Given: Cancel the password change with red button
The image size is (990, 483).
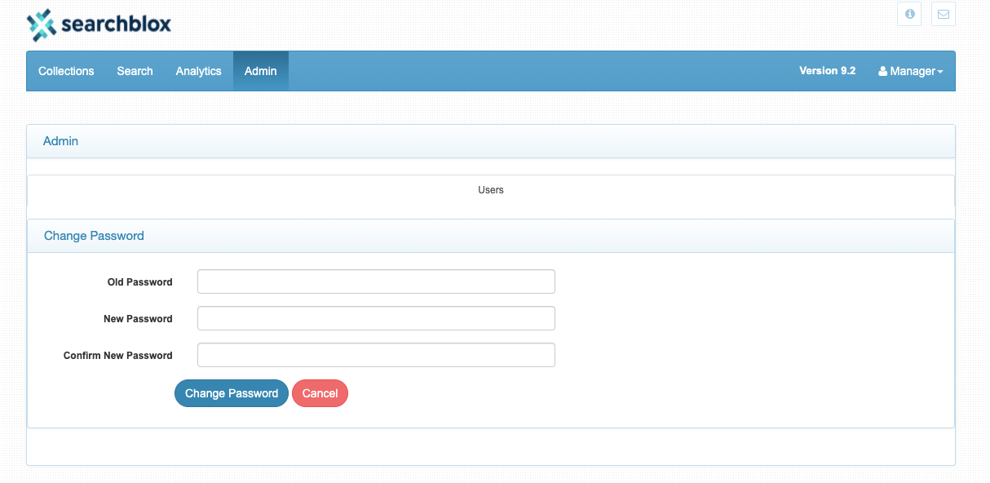Looking at the screenshot, I should 320,393.
